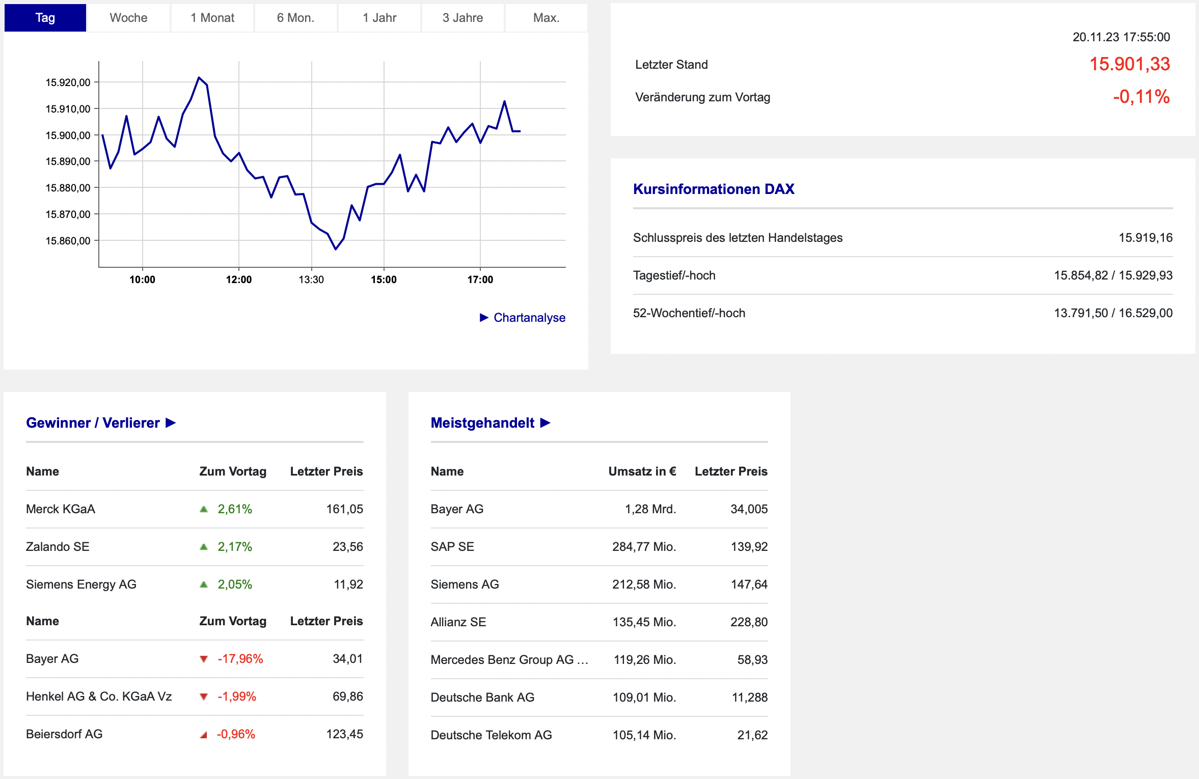Click the 1,28 Mrd. turnover value
1199x779 pixels.
(x=650, y=509)
